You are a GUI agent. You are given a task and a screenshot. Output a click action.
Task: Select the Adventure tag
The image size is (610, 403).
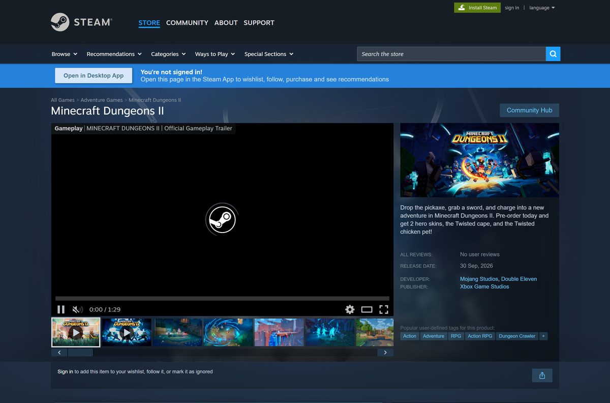[434, 336]
